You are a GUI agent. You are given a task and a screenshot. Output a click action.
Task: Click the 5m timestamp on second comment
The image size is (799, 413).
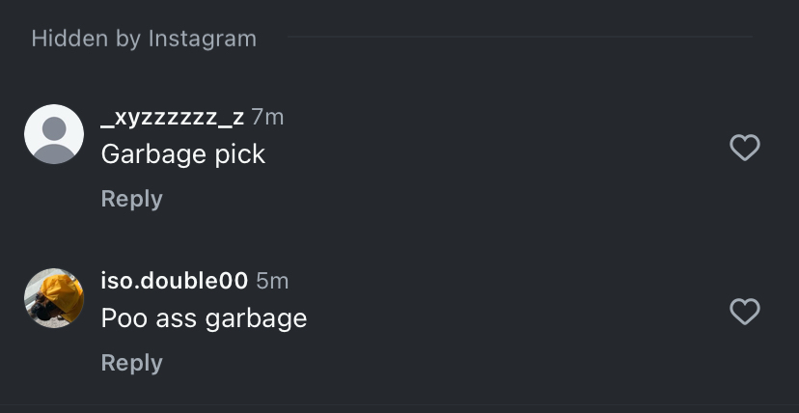point(272,281)
